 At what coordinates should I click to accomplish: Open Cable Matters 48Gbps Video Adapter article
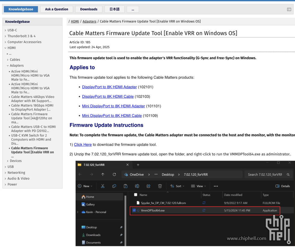(x=33, y=99)
